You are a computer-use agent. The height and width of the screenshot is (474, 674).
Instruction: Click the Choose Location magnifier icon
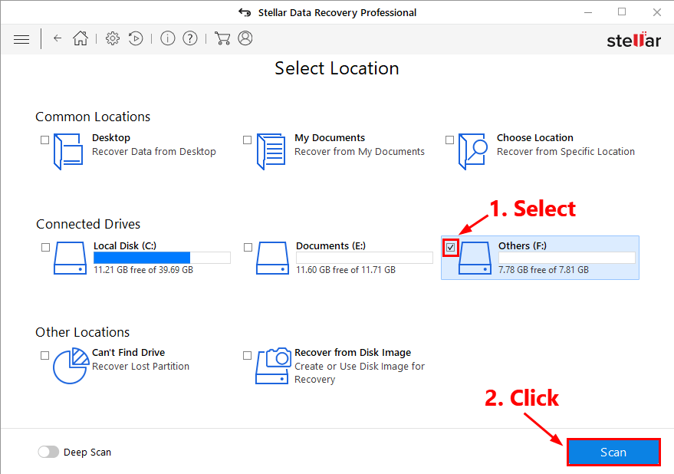(x=473, y=151)
